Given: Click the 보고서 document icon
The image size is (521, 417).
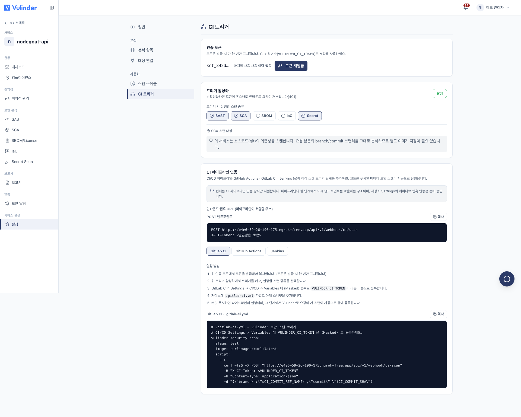Looking at the screenshot, I should click(x=7, y=183).
